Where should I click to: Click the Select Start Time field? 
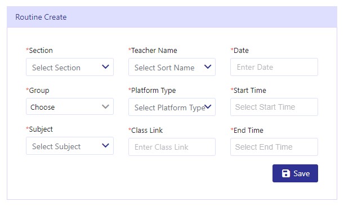(x=274, y=107)
